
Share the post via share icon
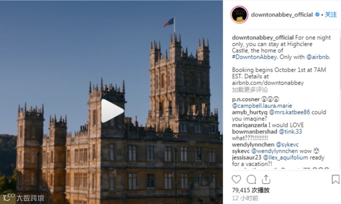pos(266,179)
